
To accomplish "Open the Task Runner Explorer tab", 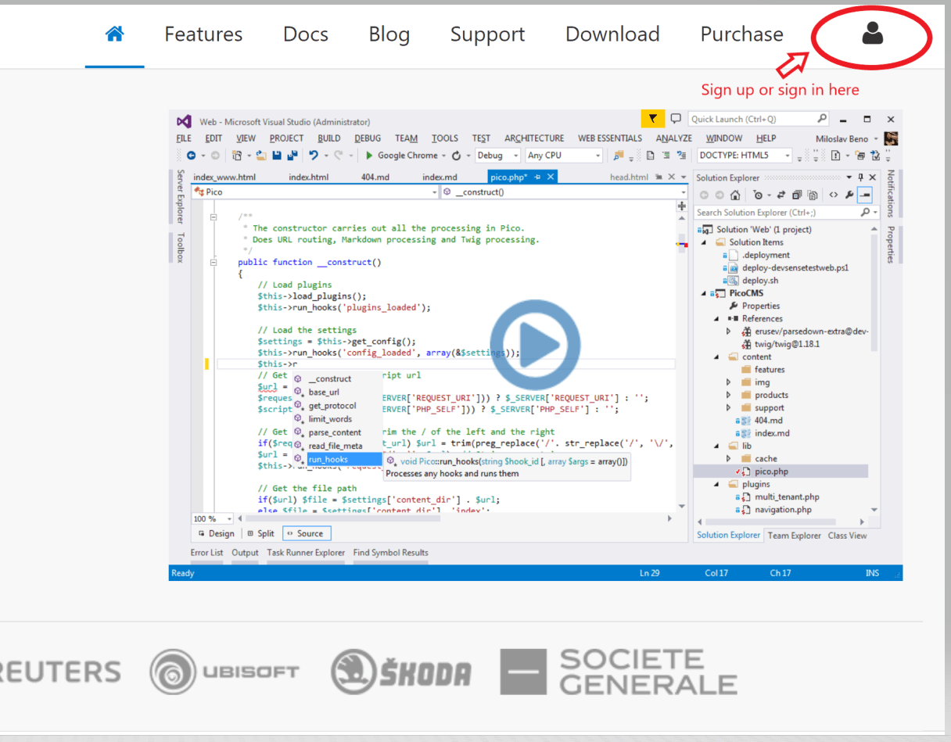I will point(306,553).
